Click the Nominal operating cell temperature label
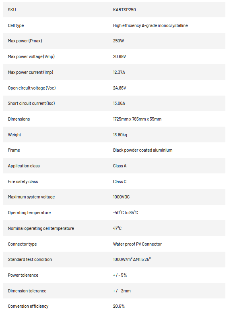 tap(41, 228)
